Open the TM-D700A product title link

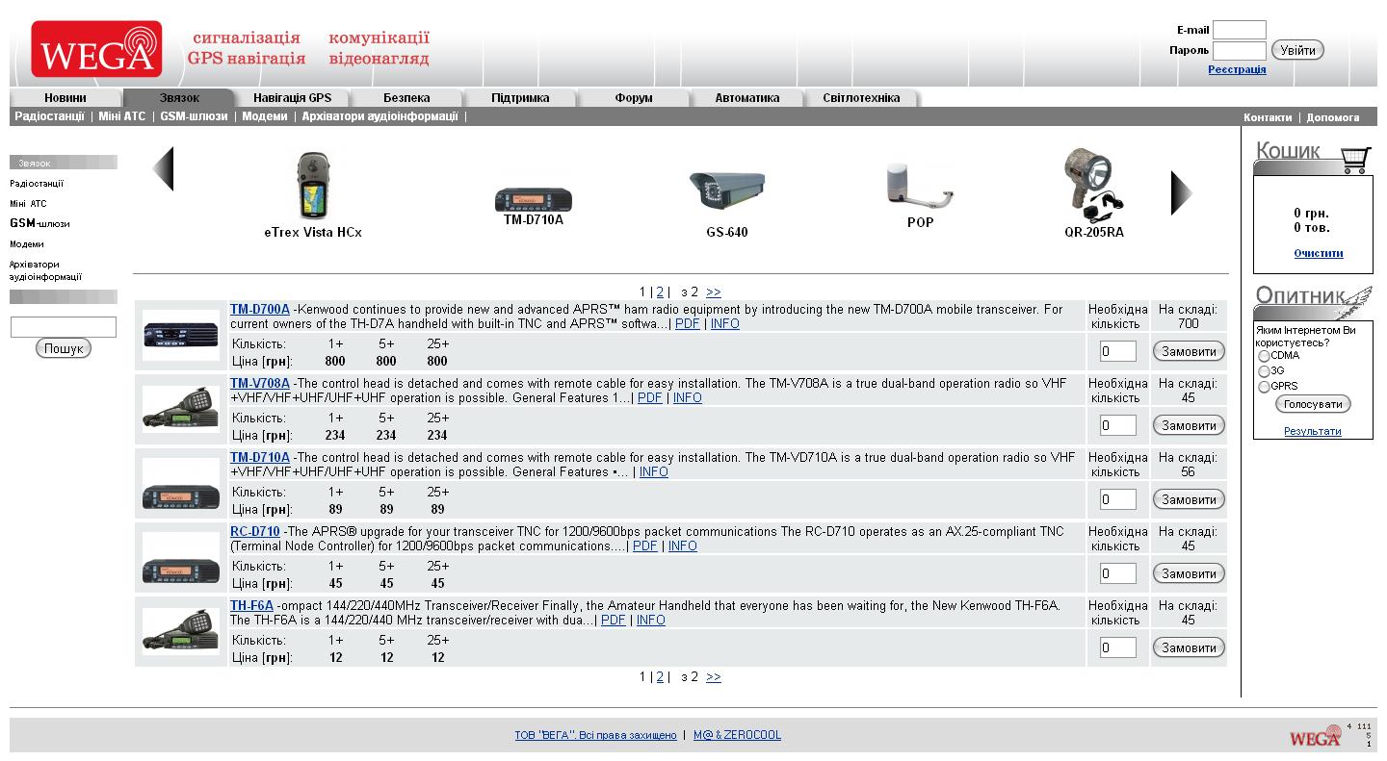(260, 310)
